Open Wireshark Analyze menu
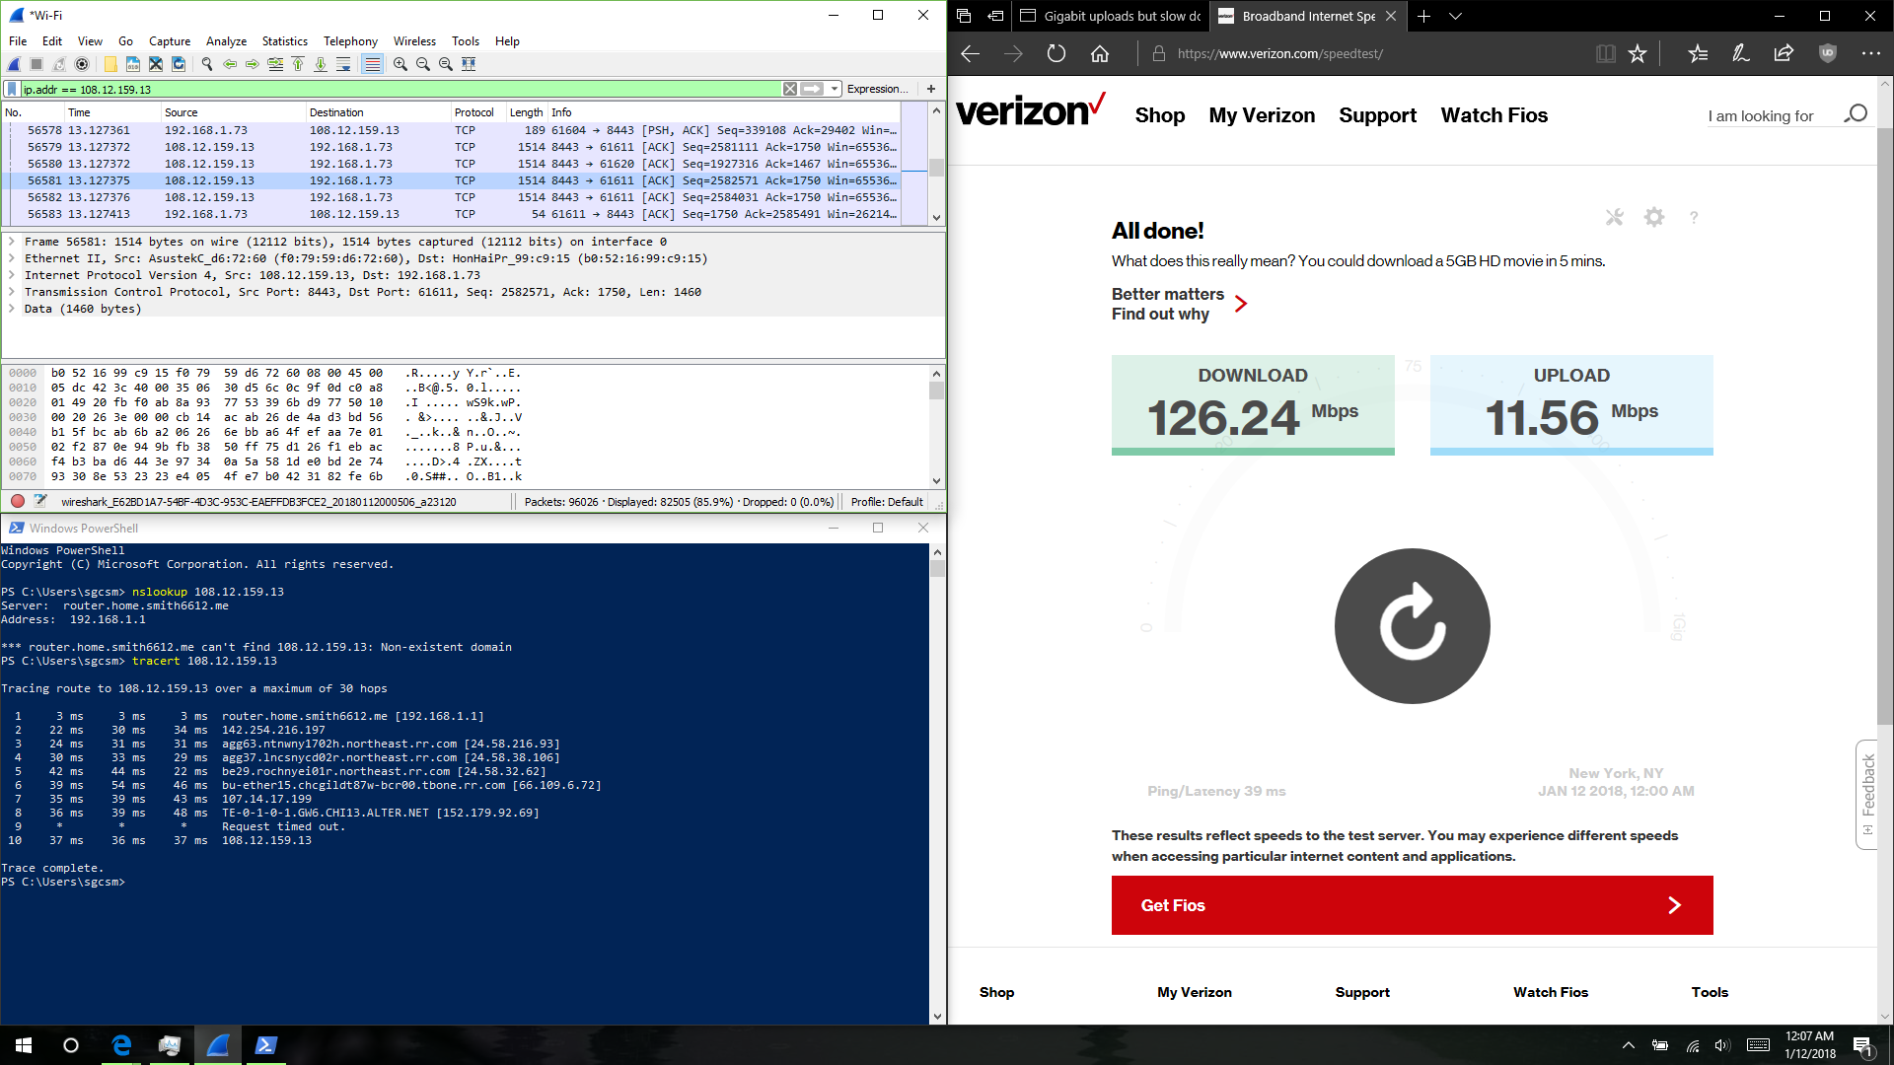 226,41
